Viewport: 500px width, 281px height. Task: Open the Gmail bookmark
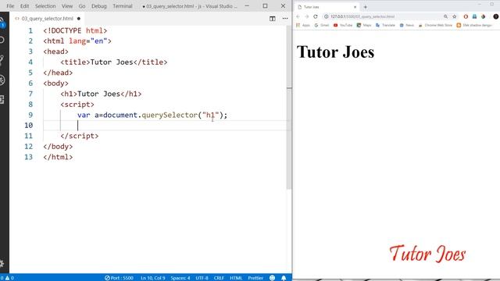322,25
